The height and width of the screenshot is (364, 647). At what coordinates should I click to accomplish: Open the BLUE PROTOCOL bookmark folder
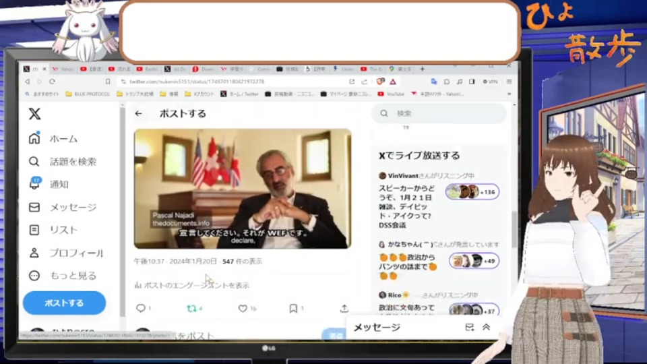coord(88,94)
